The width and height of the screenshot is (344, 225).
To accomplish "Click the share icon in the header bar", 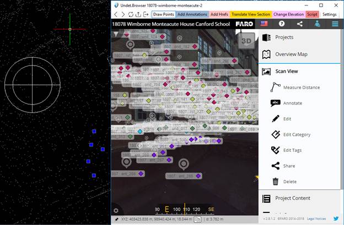I will [300, 24].
